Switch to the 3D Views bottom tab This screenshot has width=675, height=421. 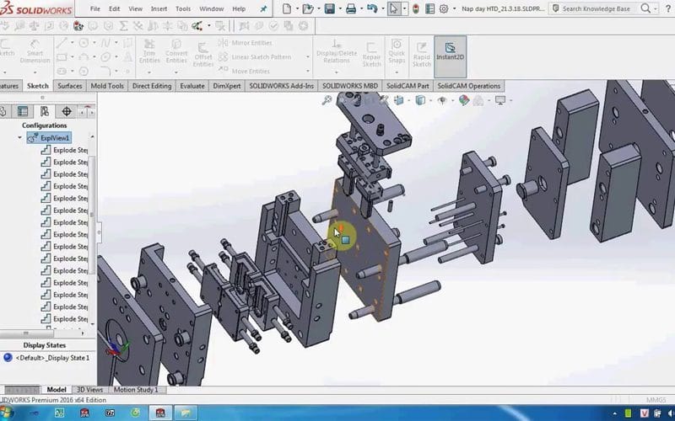click(x=89, y=390)
